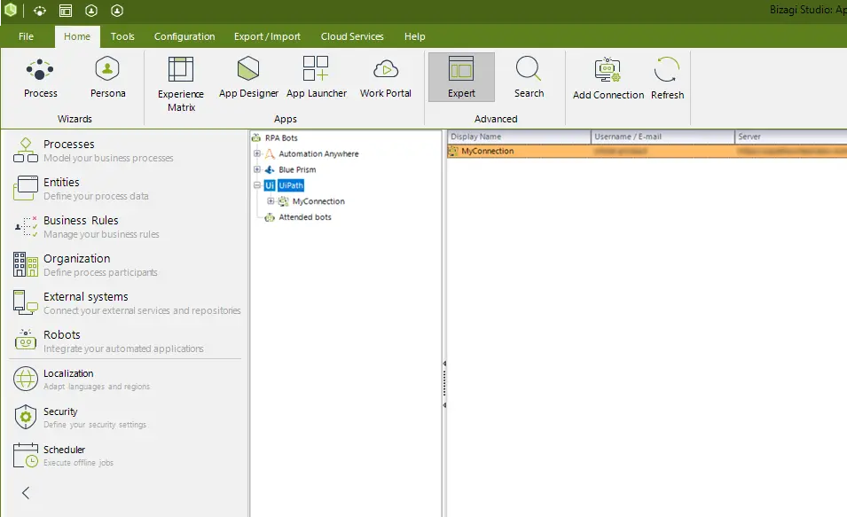Open the Help tab

[415, 36]
